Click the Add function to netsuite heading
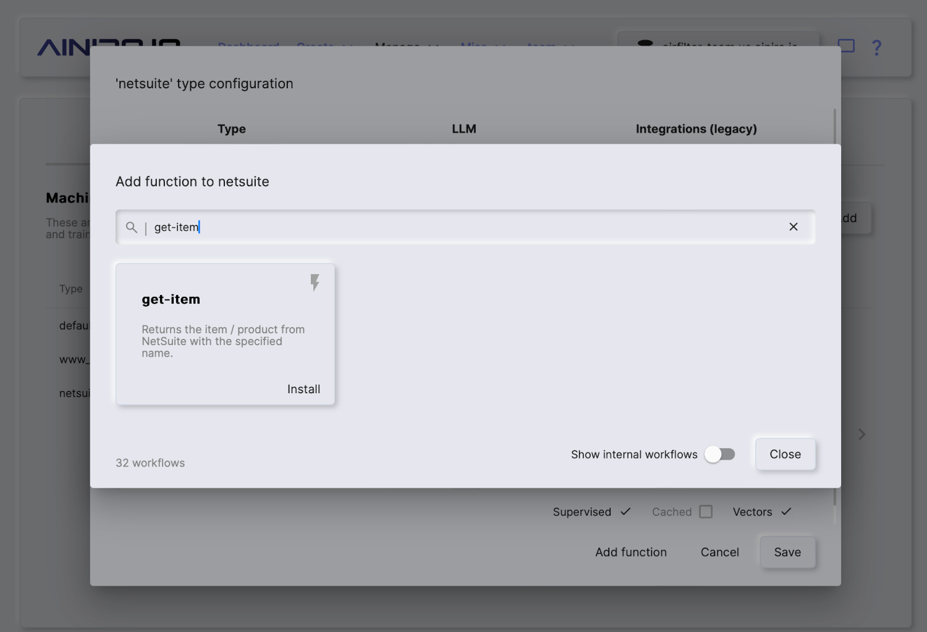Image resolution: width=927 pixels, height=632 pixels. [192, 181]
